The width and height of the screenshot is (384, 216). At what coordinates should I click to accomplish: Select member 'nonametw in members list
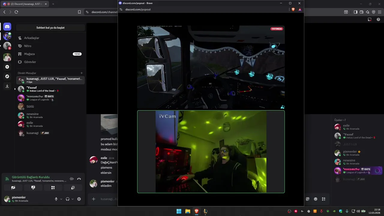tap(358, 171)
